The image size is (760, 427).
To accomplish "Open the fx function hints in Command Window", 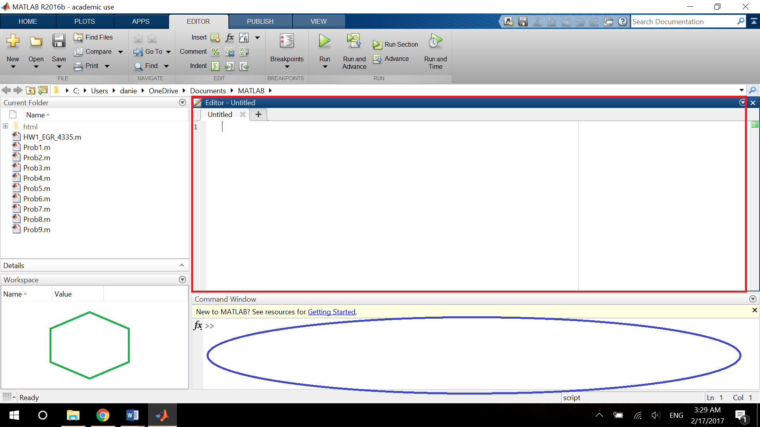I will click(x=198, y=326).
